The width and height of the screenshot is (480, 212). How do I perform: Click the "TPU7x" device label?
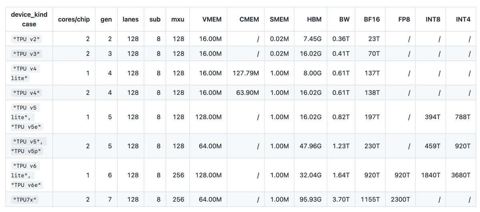pyautogui.click(x=25, y=200)
